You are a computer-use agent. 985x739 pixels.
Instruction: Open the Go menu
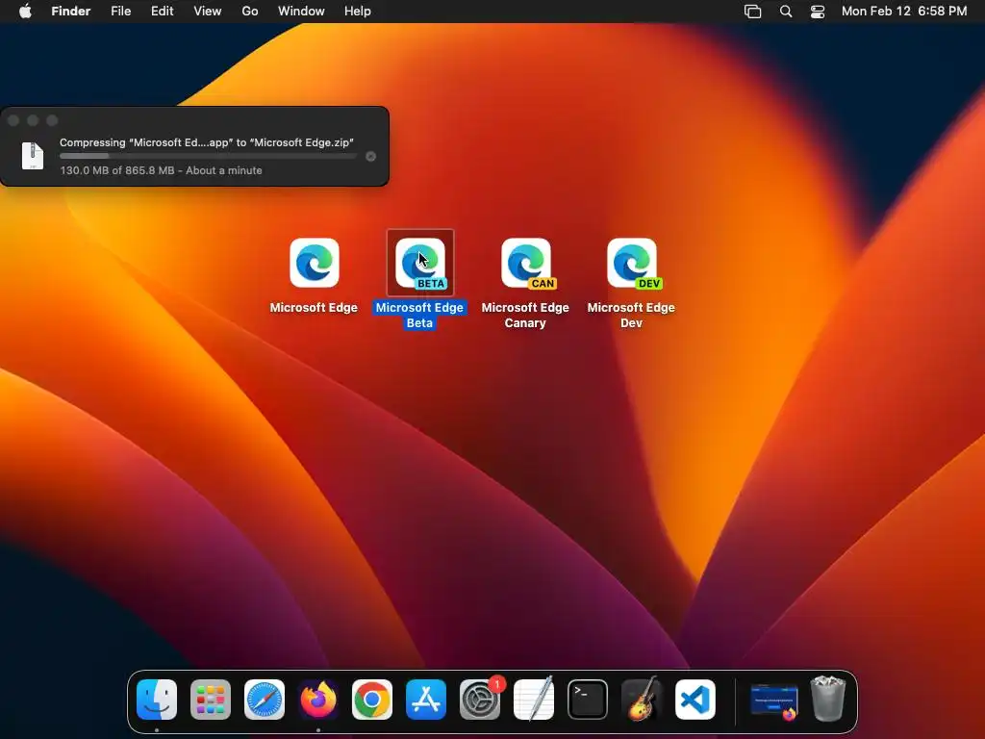pyautogui.click(x=250, y=12)
